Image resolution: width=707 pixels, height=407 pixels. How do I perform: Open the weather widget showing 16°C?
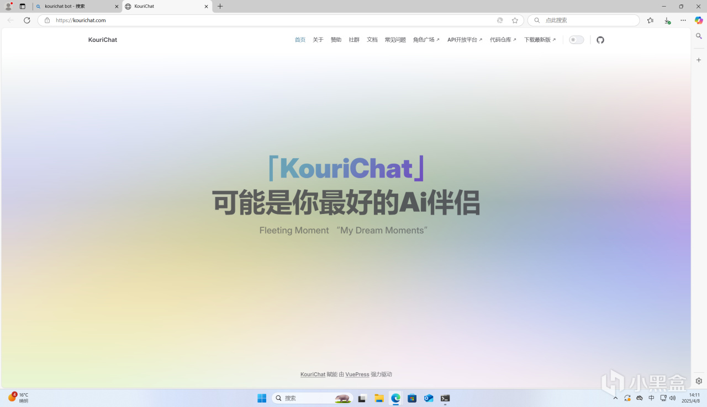pyautogui.click(x=18, y=398)
